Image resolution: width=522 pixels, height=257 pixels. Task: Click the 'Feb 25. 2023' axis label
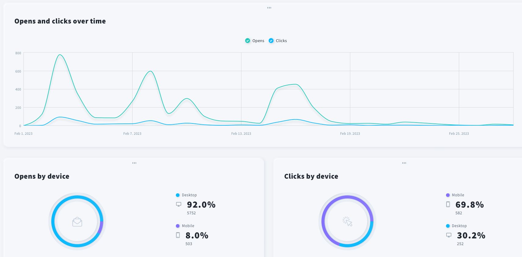[x=459, y=134]
